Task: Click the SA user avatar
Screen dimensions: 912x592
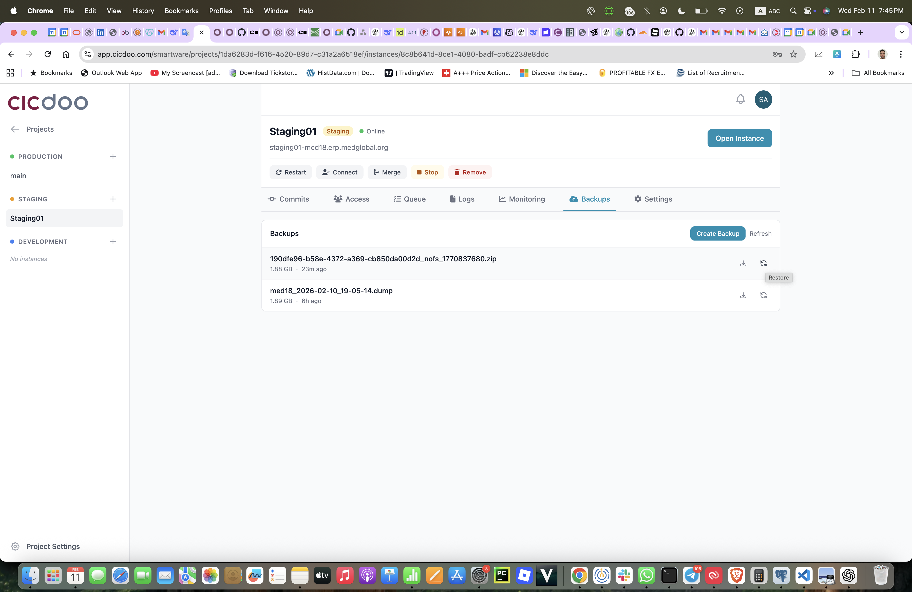Action: [x=763, y=100]
